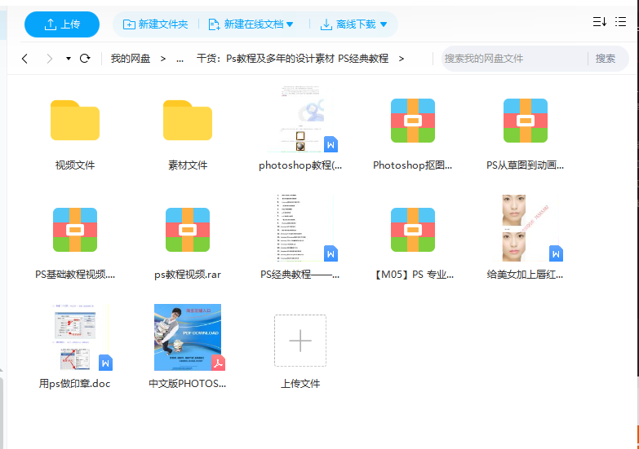Expand the collapsed breadcrumb ellipsis
The image size is (639, 449).
click(180, 59)
